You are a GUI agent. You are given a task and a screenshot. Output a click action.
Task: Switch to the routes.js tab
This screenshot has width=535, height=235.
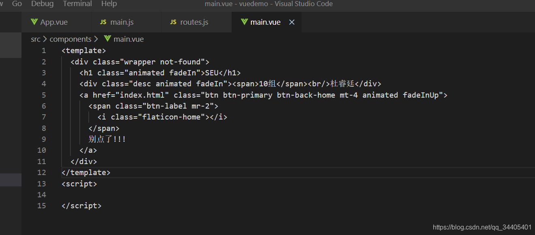(x=197, y=22)
